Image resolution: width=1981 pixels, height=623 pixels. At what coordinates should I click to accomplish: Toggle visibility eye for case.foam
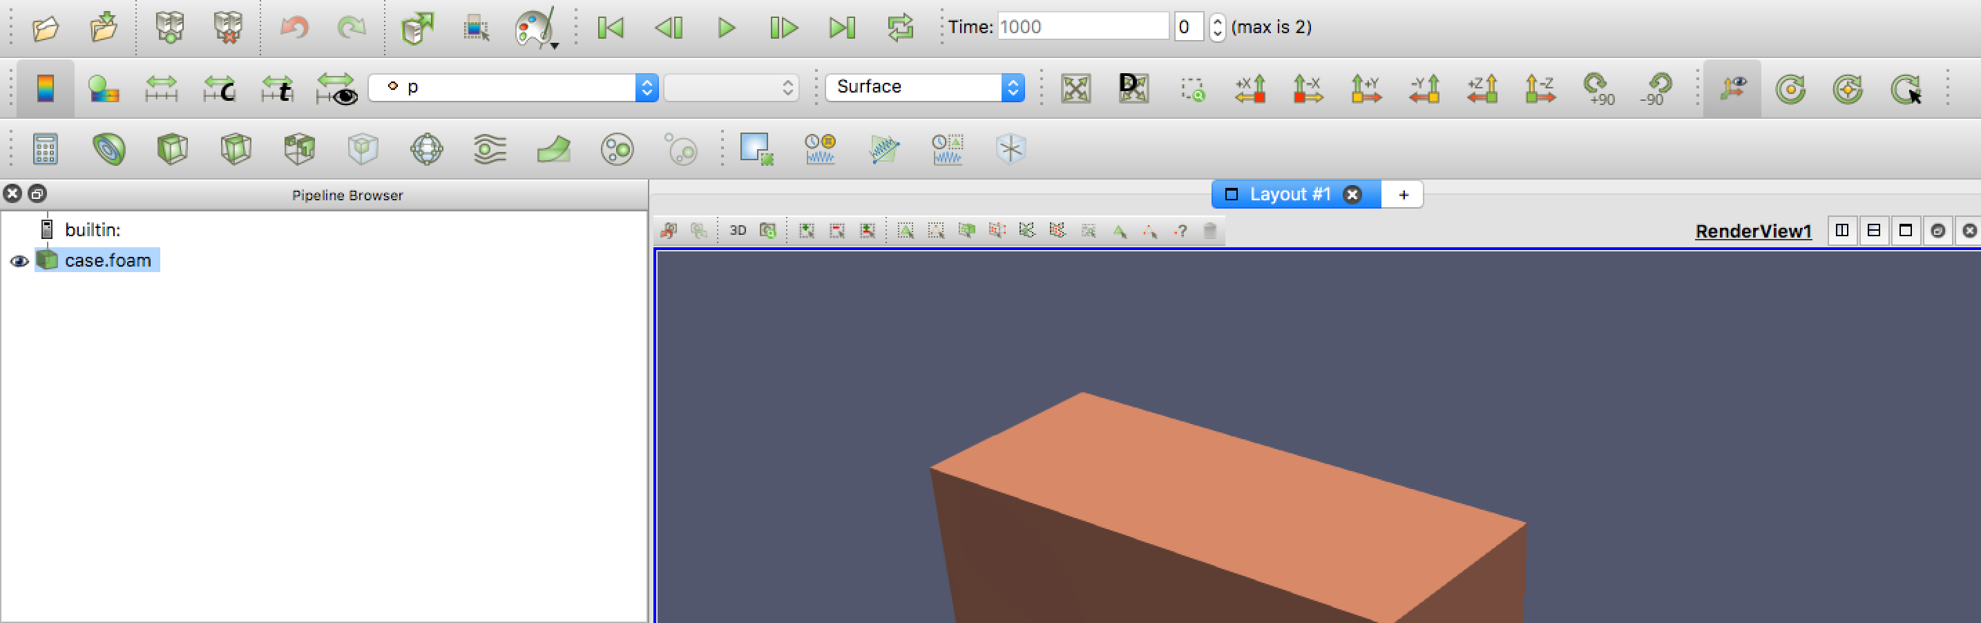point(19,262)
